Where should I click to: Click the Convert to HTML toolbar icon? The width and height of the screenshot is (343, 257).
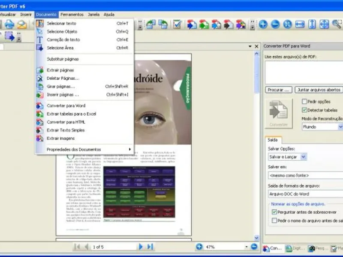pyautogui.click(x=217, y=24)
